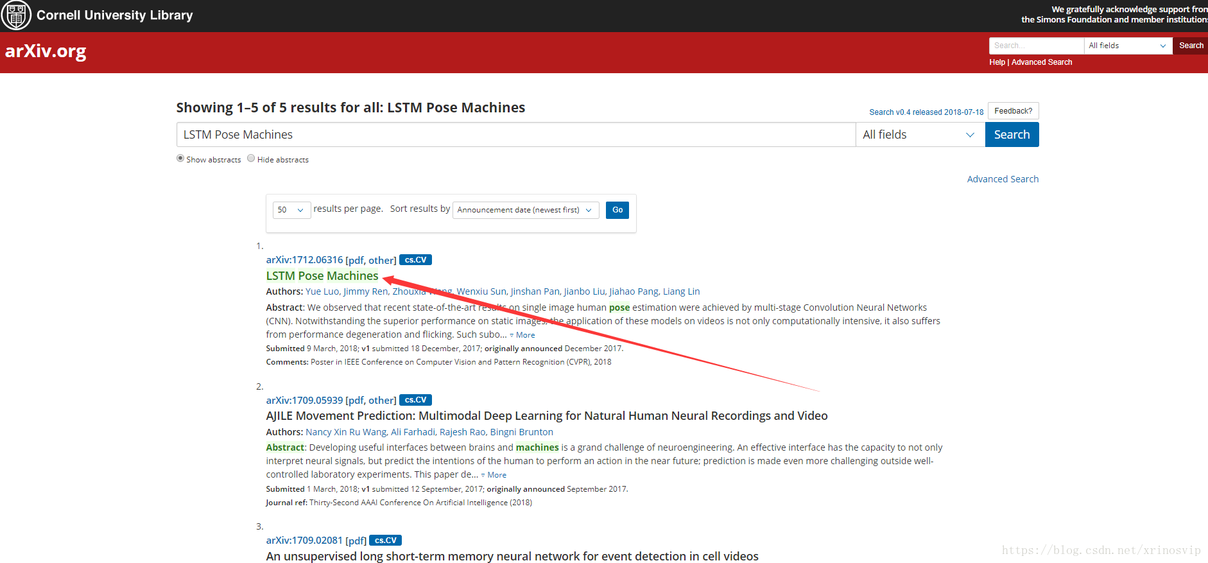Open the pdf link for arXiv:1709.05939
Viewport: 1208px width, 563px height.
[x=357, y=400]
